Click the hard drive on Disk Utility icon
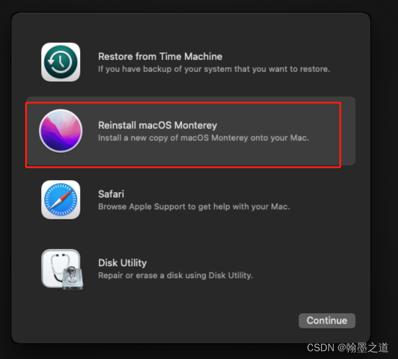398x359 pixels. (x=73, y=278)
